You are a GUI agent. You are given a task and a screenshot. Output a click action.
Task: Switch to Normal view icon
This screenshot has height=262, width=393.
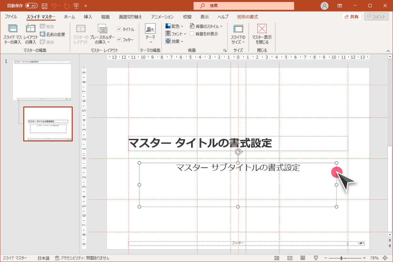[277, 258]
